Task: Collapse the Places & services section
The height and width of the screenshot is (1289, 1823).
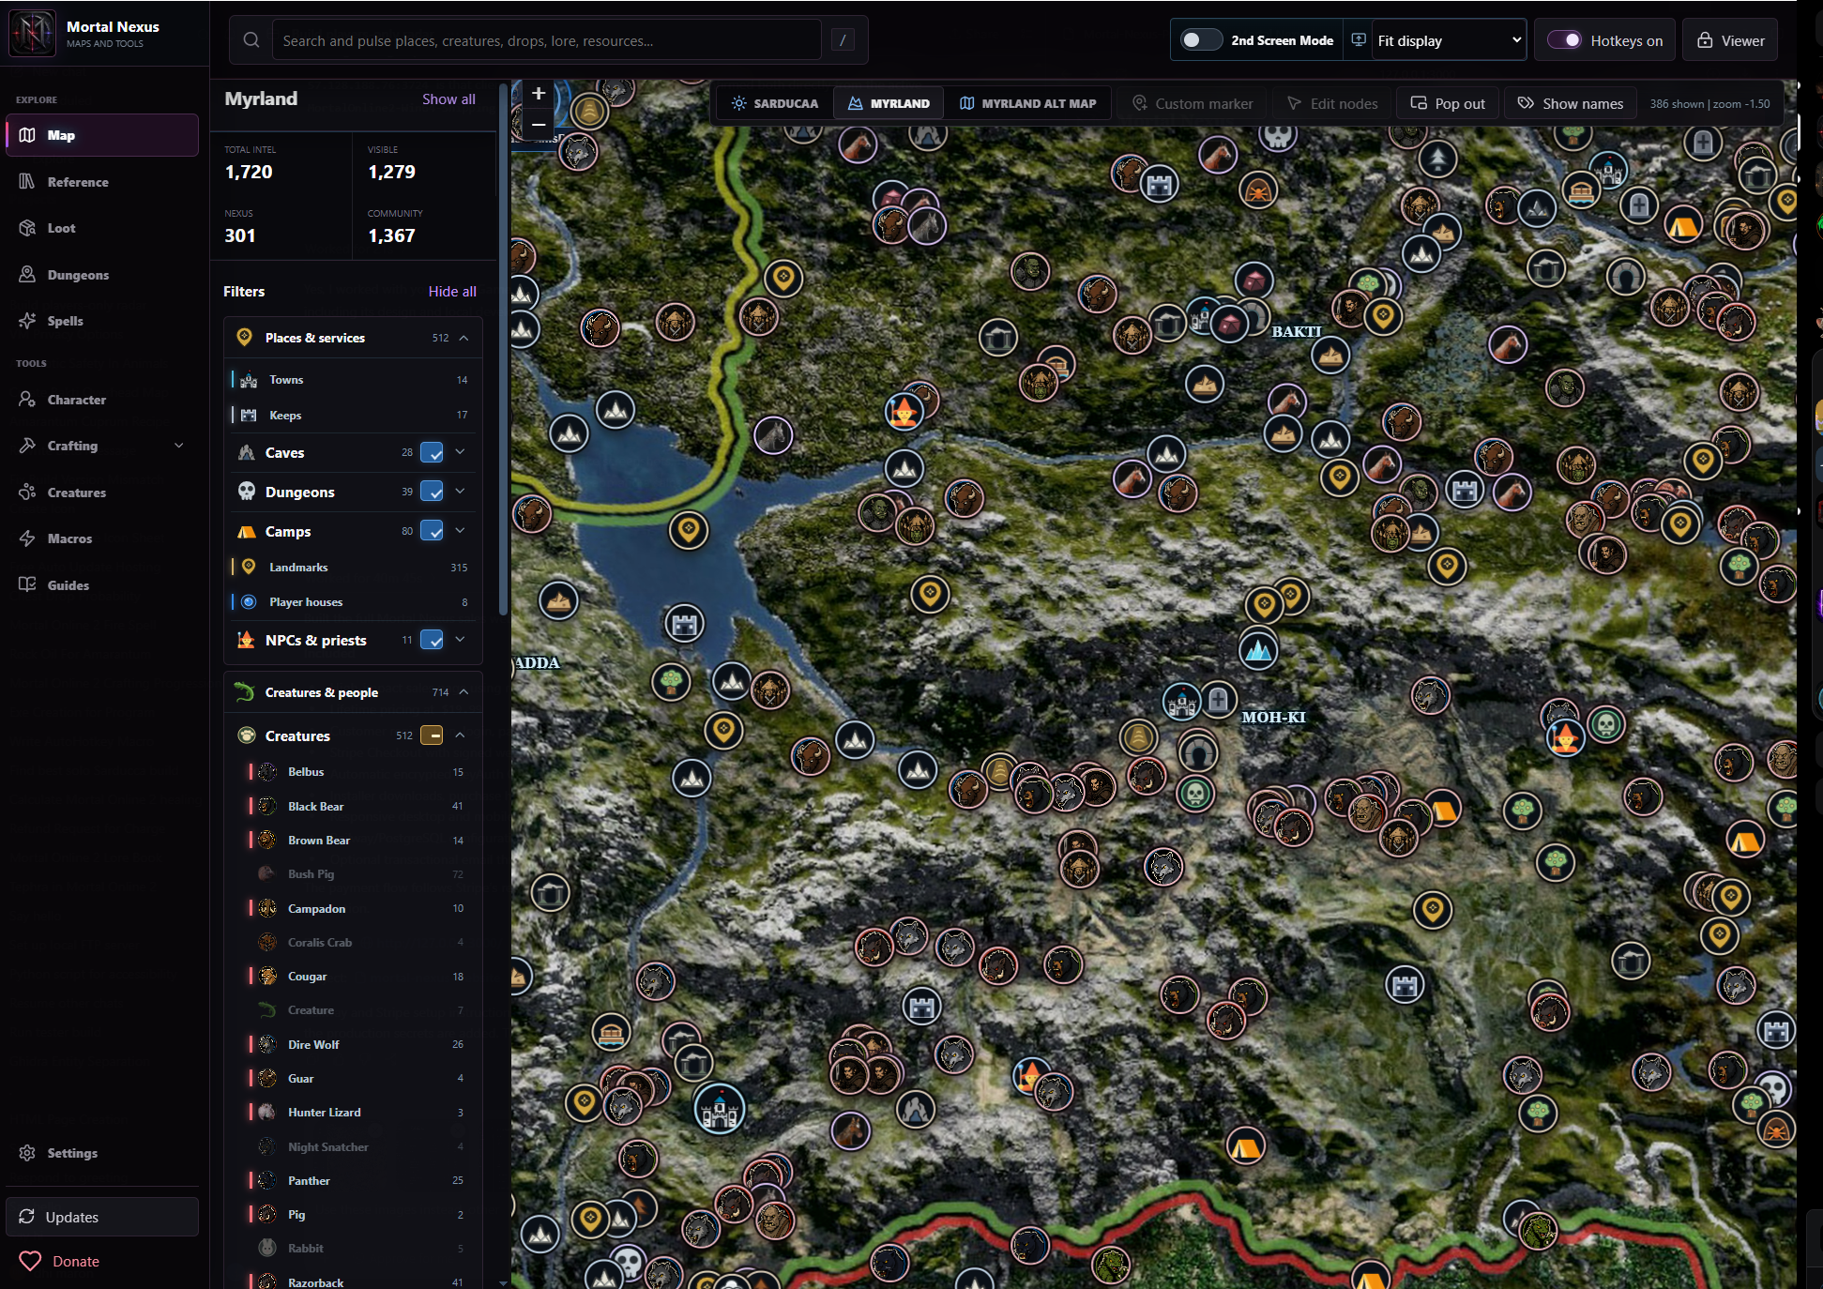Action: [x=463, y=338]
